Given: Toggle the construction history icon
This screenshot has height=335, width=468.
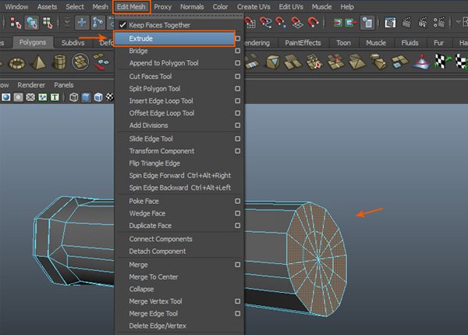Looking at the screenshot, I should [x=367, y=23].
